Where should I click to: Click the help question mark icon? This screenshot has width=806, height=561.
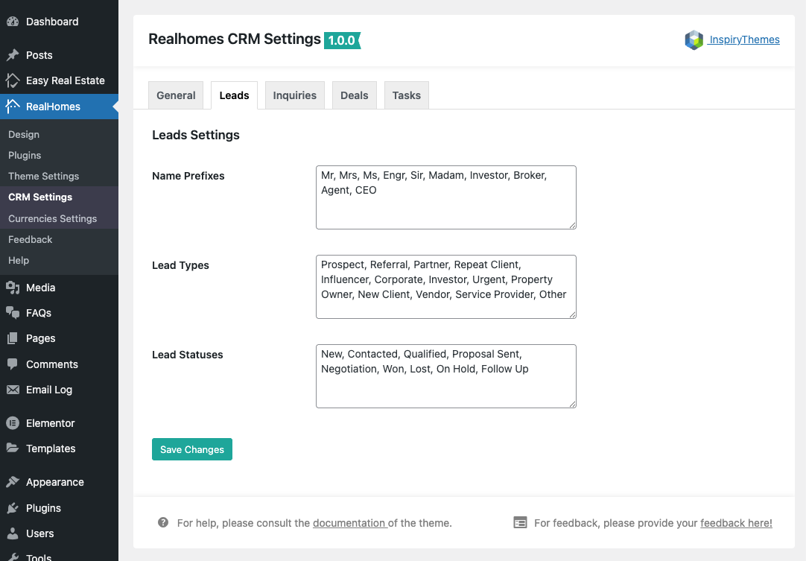coord(163,523)
